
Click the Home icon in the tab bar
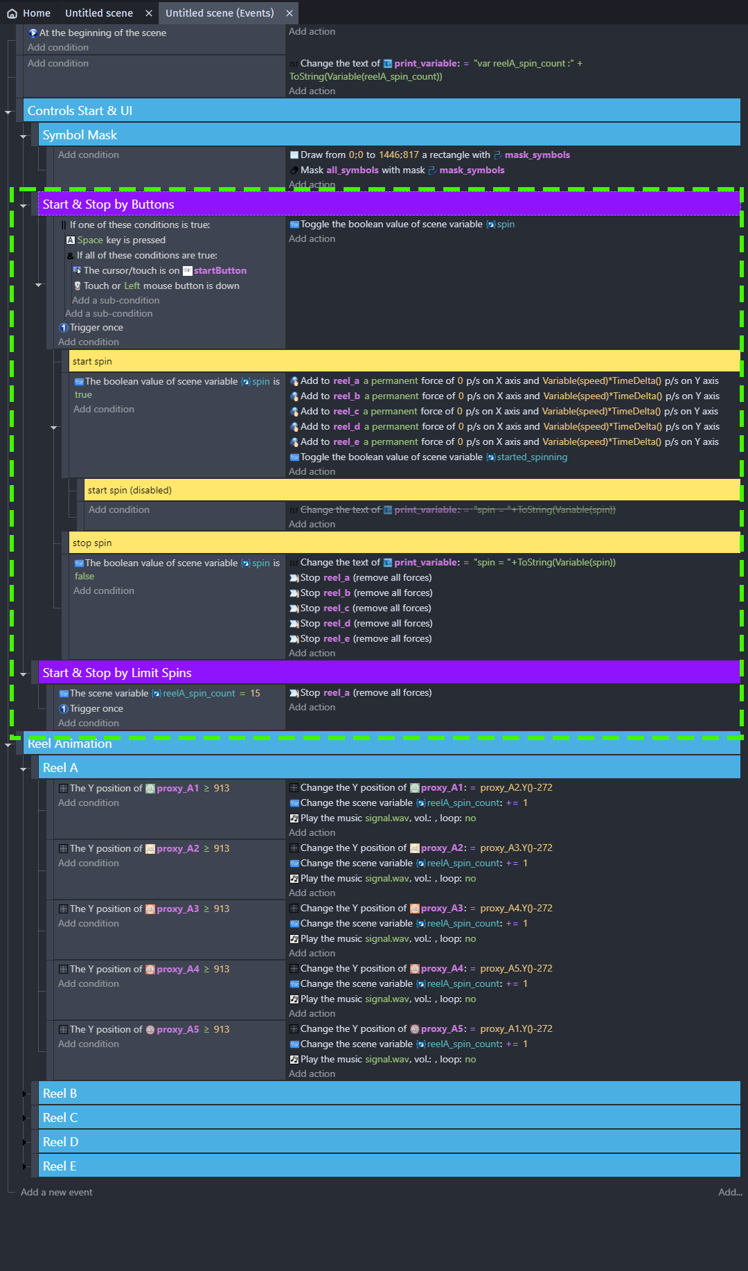(12, 13)
